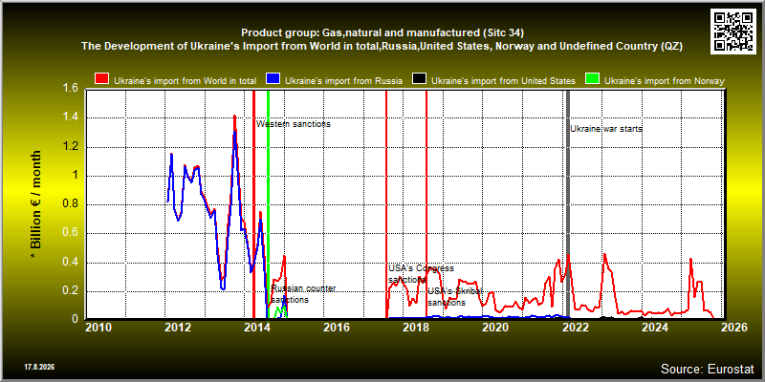
Task: Click the "USA's Congress sanctions" annotation
Action: click(421, 274)
